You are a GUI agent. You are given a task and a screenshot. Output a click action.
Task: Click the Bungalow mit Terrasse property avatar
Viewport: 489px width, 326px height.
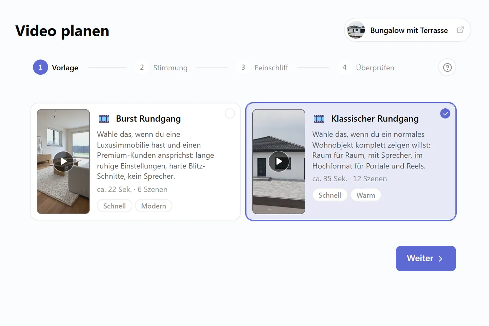point(356,30)
